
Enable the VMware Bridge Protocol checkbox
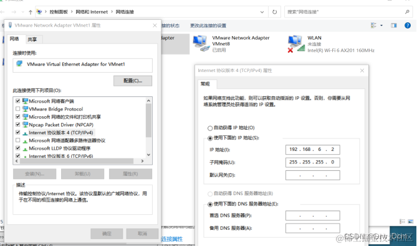point(18,109)
